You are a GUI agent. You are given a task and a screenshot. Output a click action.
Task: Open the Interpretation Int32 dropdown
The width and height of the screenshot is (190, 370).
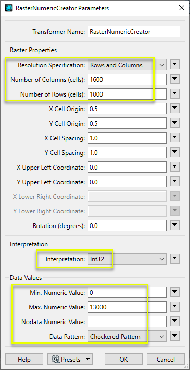coord(127,259)
